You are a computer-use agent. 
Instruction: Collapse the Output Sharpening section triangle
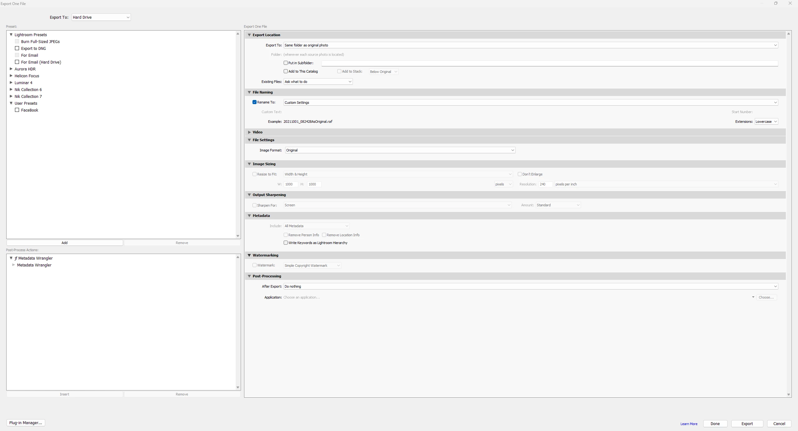[249, 195]
